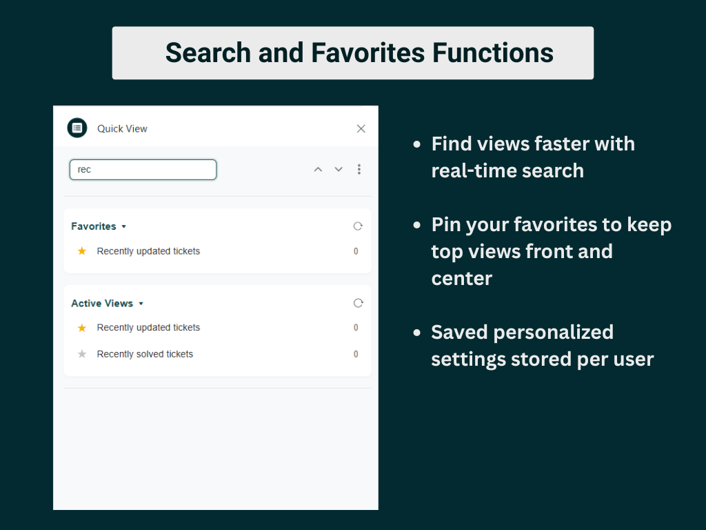Jump to next search match with down chevron
The image size is (706, 530).
click(339, 169)
